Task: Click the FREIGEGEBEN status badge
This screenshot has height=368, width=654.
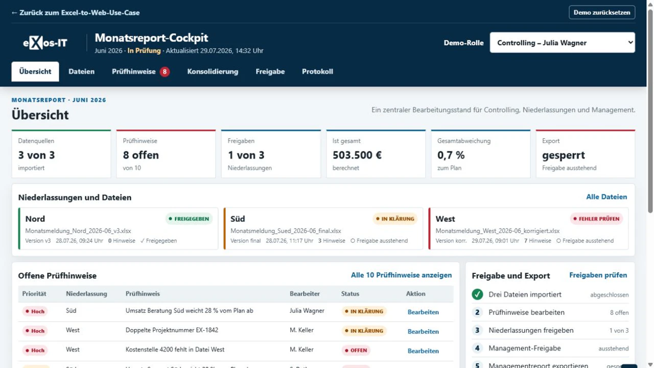Action: click(189, 219)
